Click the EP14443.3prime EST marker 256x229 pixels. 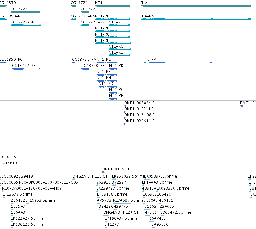click(x=143, y=185)
